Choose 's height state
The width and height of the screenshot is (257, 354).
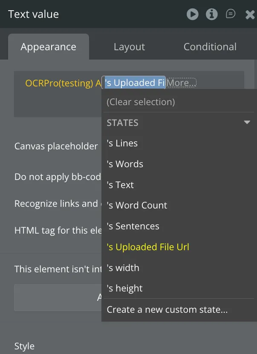124,288
